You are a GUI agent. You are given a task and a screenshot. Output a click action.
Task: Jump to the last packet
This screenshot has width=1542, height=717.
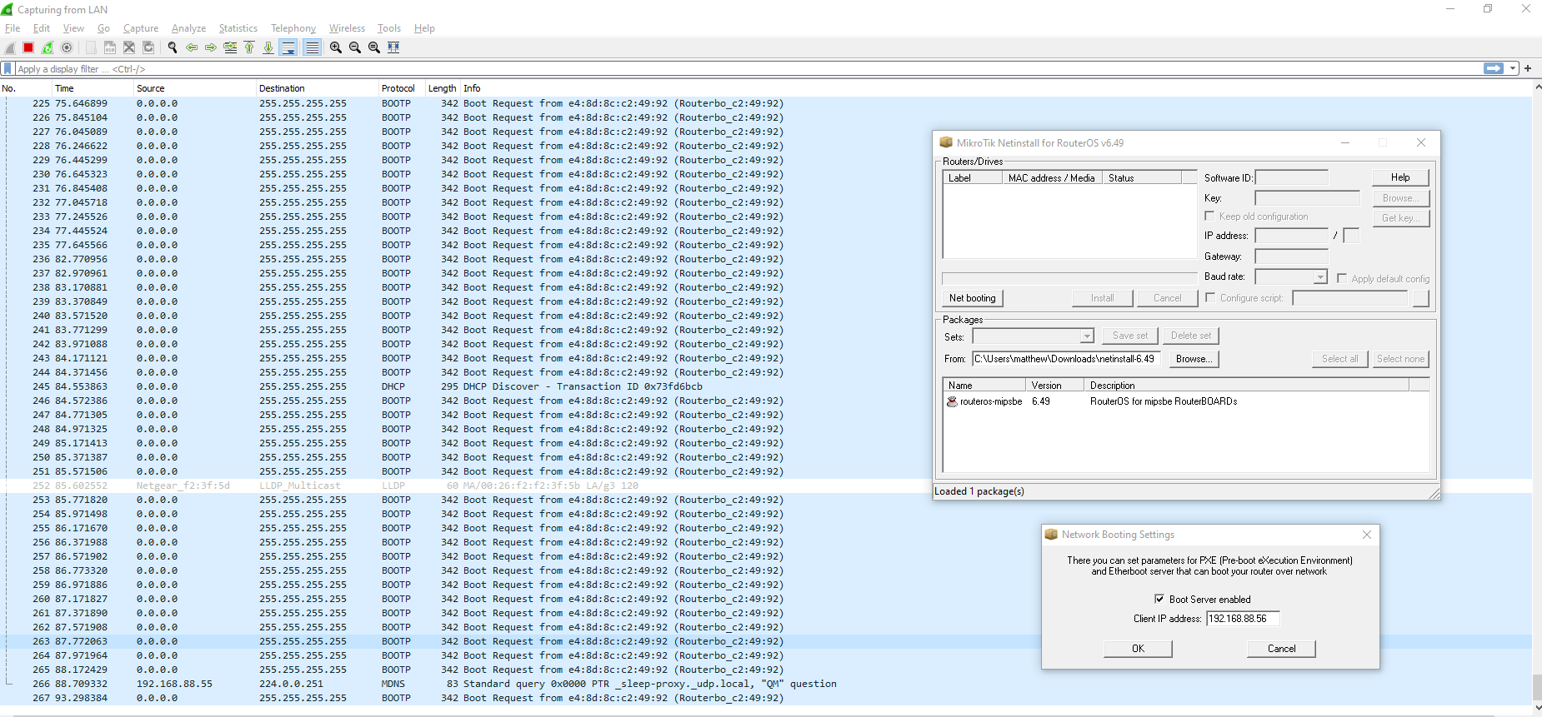268,47
